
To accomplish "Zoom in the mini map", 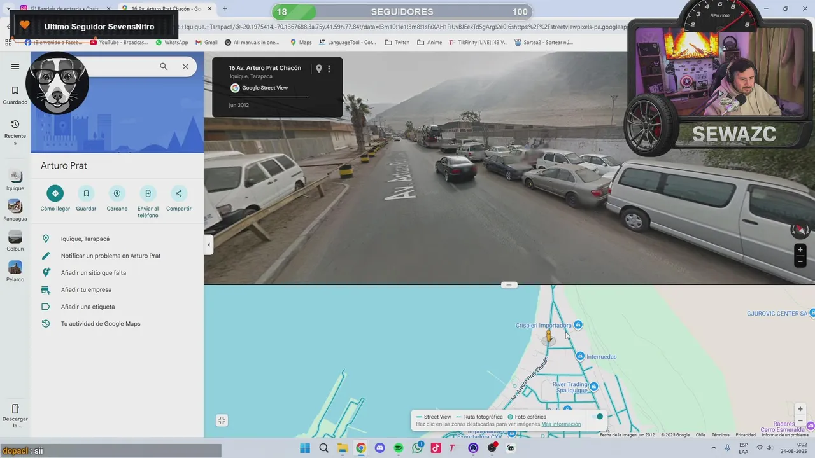I will (800, 409).
